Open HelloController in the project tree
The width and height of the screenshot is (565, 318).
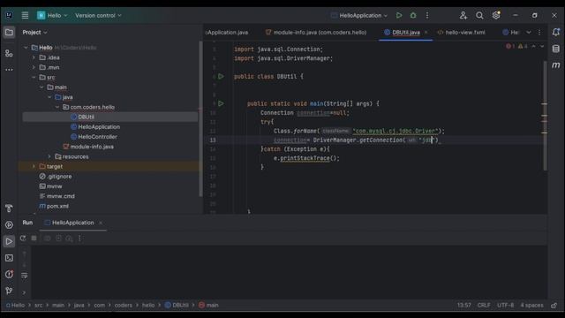(97, 137)
